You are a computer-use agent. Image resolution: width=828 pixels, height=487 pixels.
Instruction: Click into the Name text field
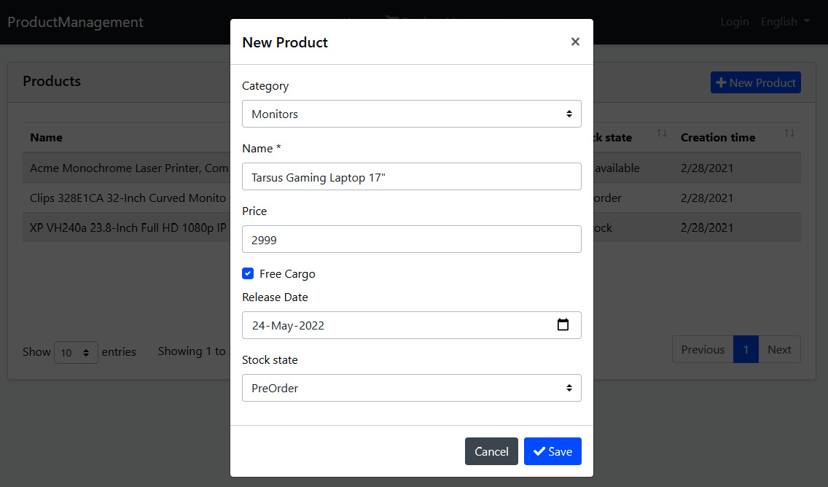pyautogui.click(x=411, y=176)
